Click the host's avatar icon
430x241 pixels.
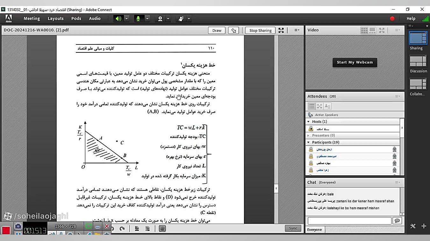(x=311, y=129)
